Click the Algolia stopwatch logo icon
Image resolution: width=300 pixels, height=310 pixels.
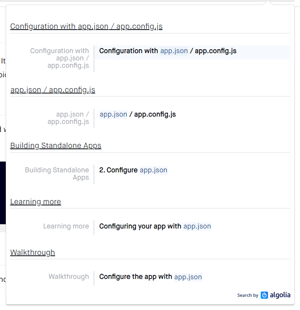(263, 295)
